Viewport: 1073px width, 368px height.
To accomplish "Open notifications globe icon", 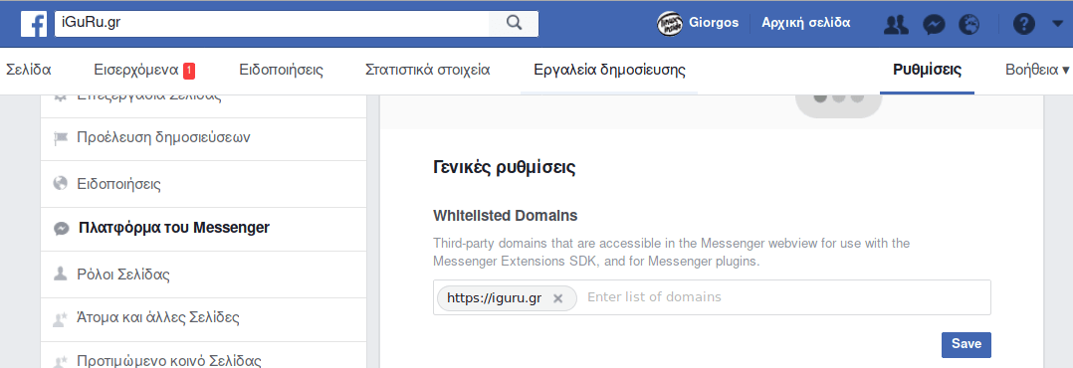I will [x=969, y=25].
